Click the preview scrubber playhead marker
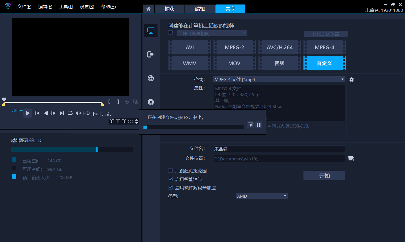The height and width of the screenshot is (242, 405). tap(4, 100)
